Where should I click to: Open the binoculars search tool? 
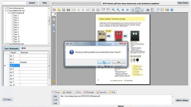pos(148,10)
